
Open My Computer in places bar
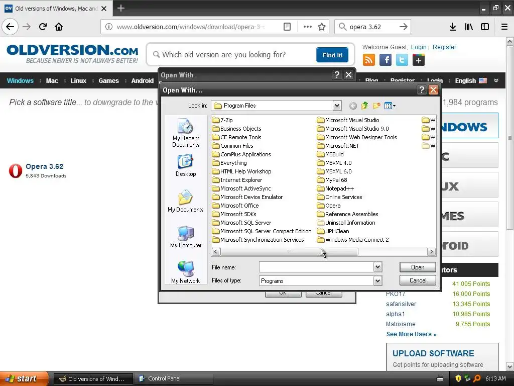pyautogui.click(x=186, y=237)
